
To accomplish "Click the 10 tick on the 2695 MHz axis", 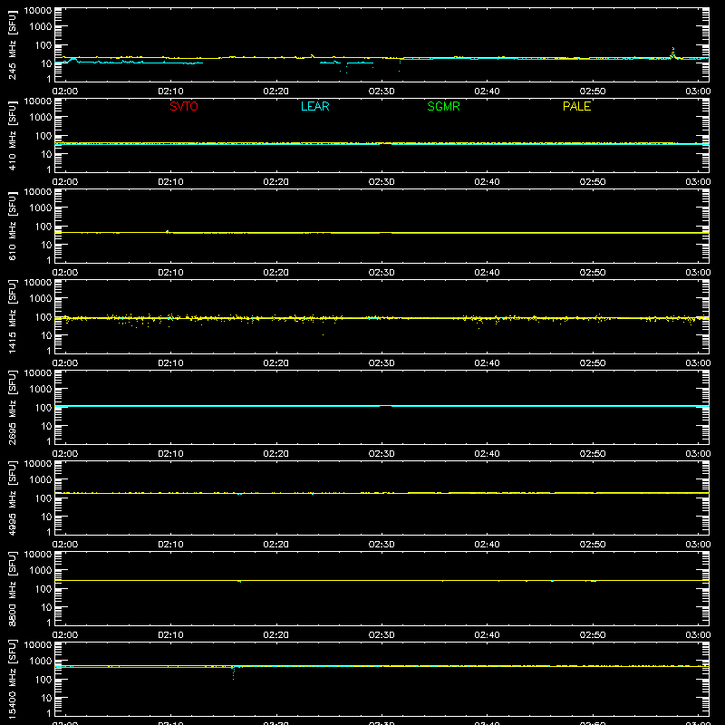I will (x=47, y=426).
